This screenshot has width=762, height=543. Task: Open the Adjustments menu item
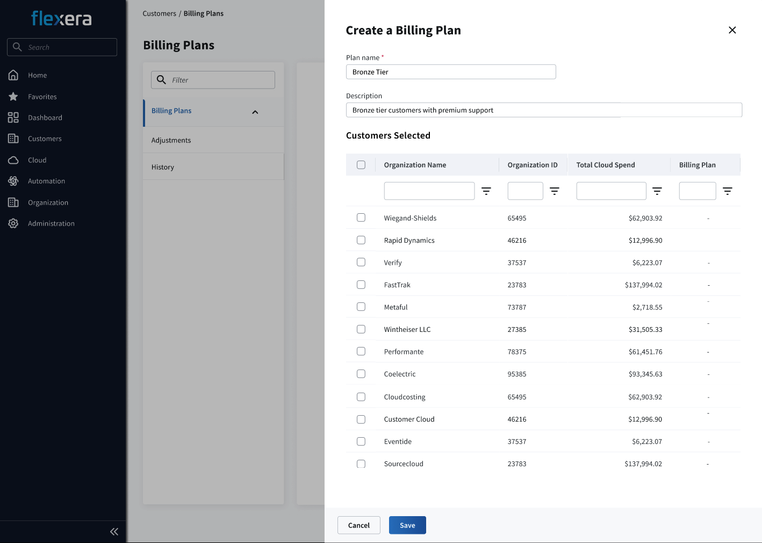pos(171,140)
